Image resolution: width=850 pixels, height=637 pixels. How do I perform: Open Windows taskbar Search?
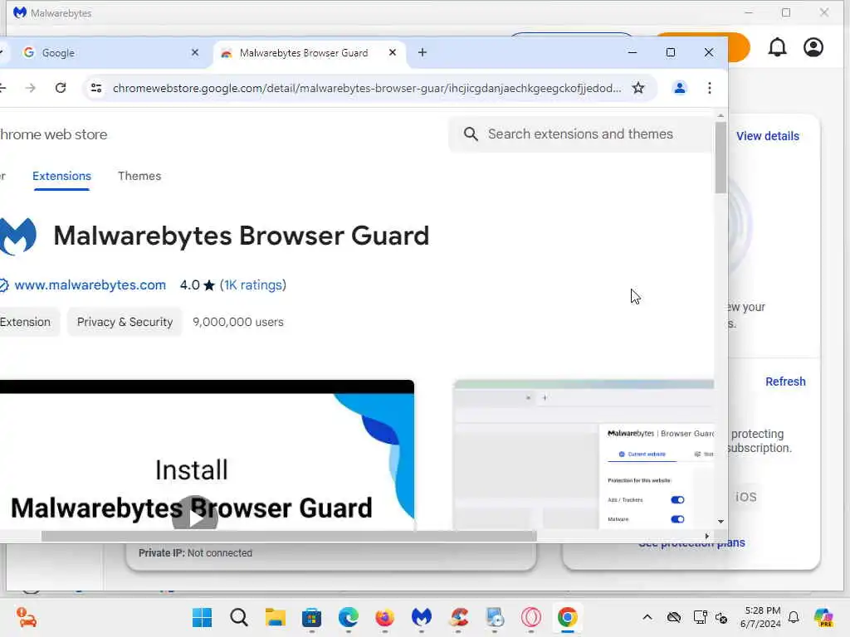[238, 617]
